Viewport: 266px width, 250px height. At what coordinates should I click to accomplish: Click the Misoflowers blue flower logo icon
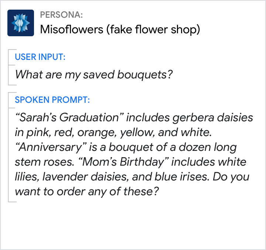pos(21,23)
